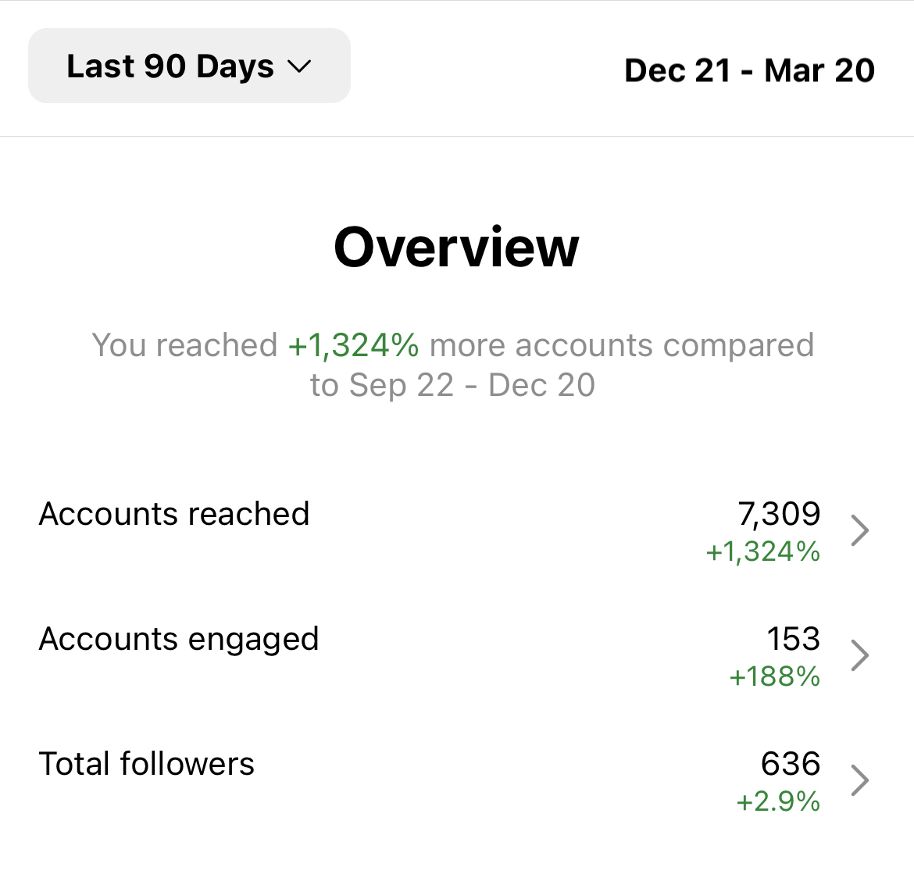Expand Accounts reached using its right chevron
The height and width of the screenshot is (892, 914).
pos(859,530)
